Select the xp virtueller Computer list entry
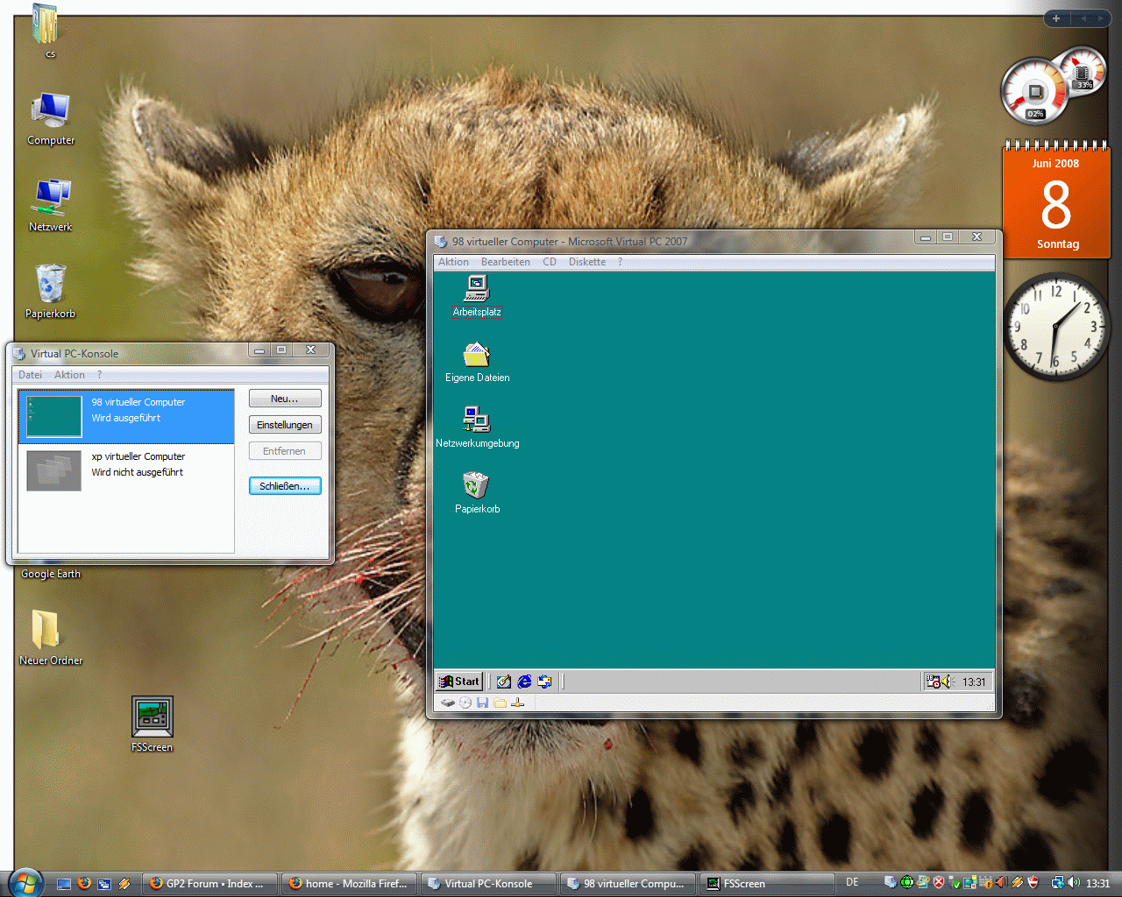This screenshot has height=897, width=1122. [126, 464]
